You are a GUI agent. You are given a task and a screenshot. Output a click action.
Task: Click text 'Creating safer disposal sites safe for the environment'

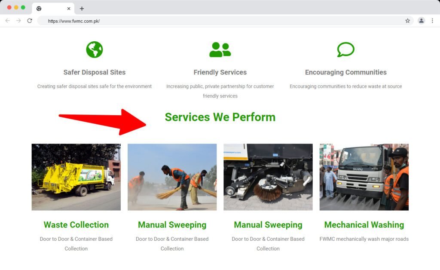pos(94,86)
